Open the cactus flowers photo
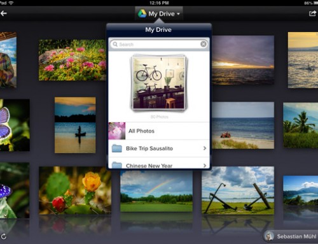Image resolution: width=318 pixels, height=244 pixels. point(75,190)
